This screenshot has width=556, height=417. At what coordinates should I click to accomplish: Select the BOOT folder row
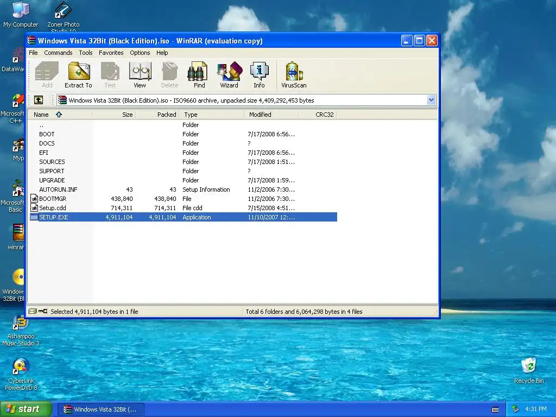184,135
